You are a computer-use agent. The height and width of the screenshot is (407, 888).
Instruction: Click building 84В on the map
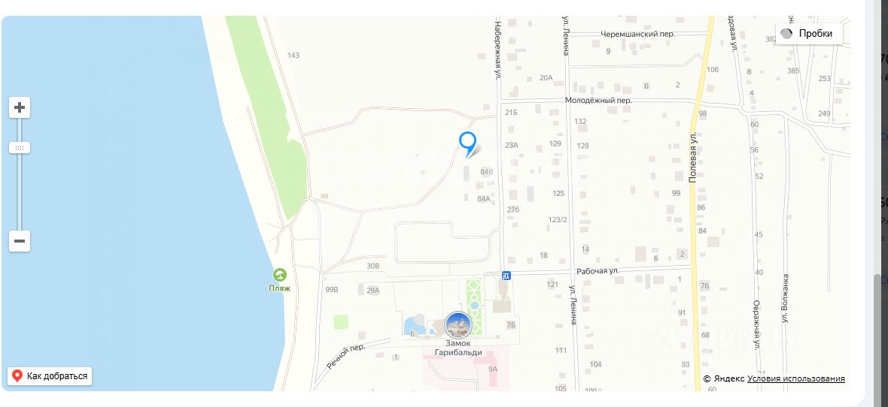[x=486, y=172]
